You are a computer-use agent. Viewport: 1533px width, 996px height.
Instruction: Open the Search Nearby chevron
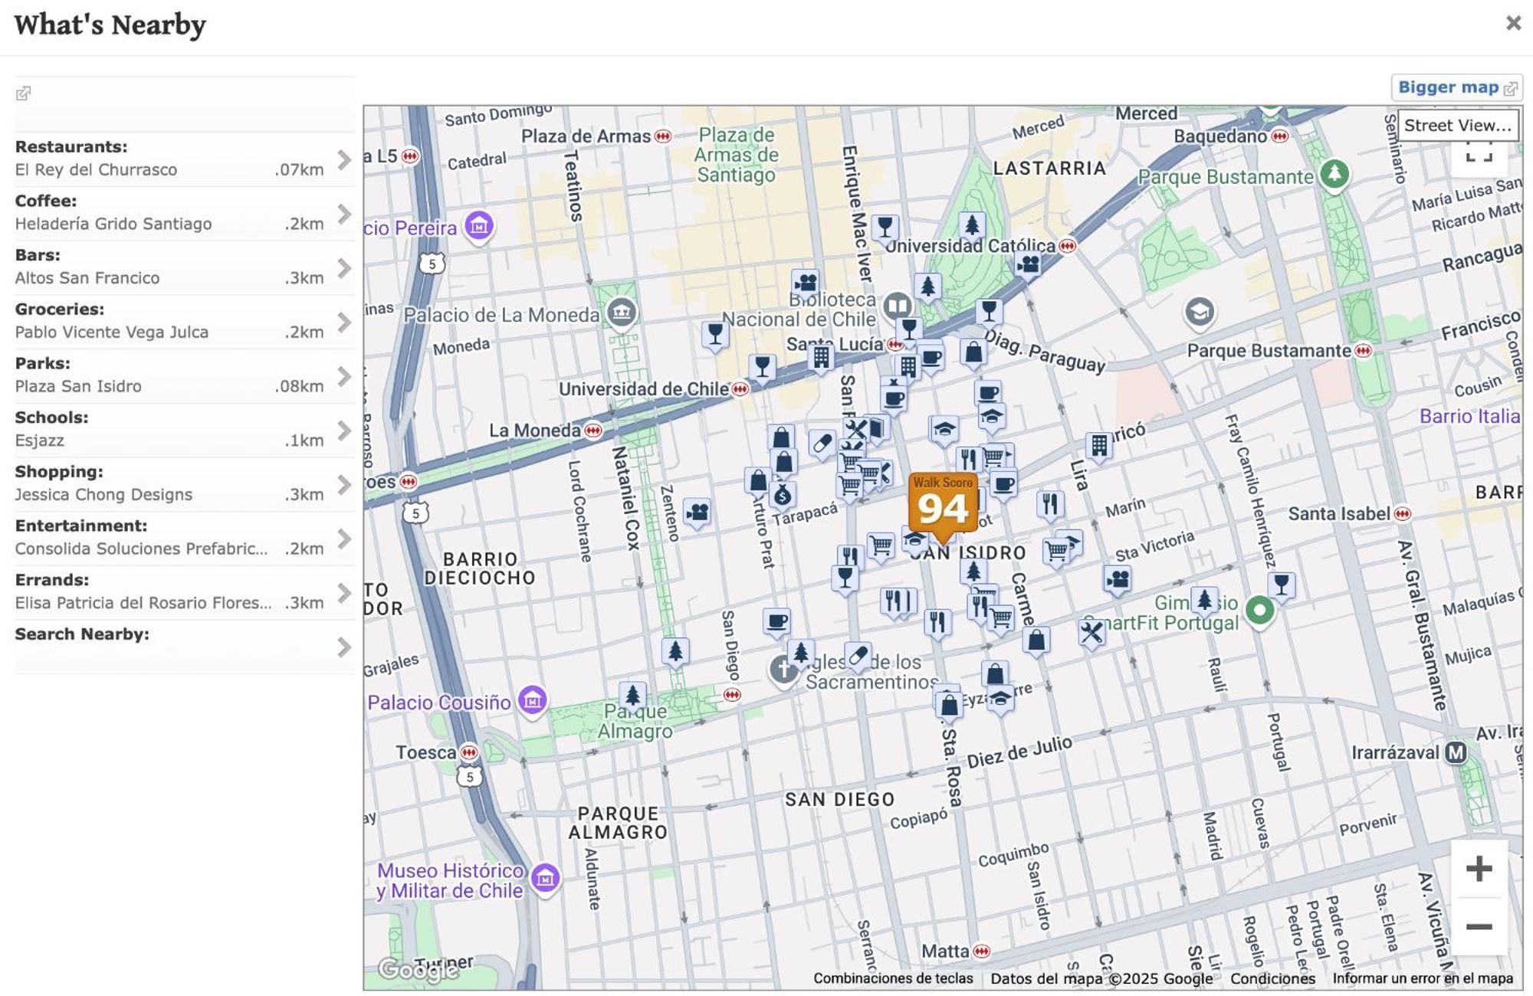[344, 647]
